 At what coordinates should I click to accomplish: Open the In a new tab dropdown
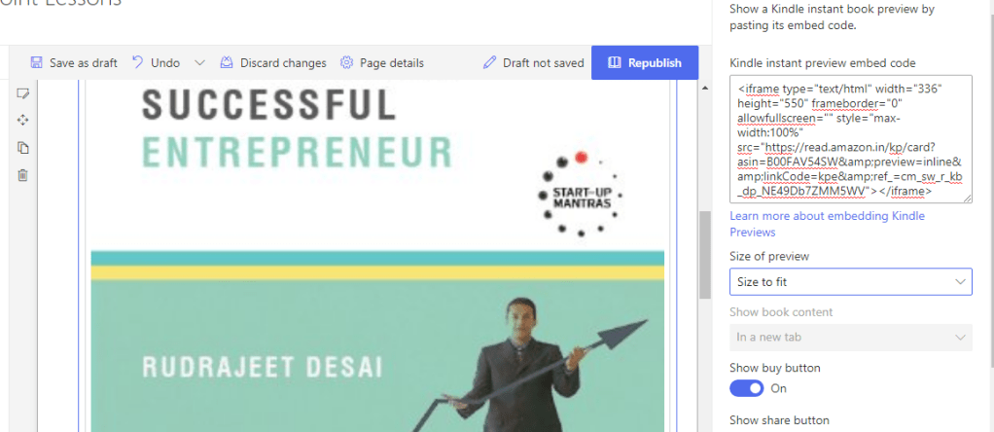click(851, 338)
